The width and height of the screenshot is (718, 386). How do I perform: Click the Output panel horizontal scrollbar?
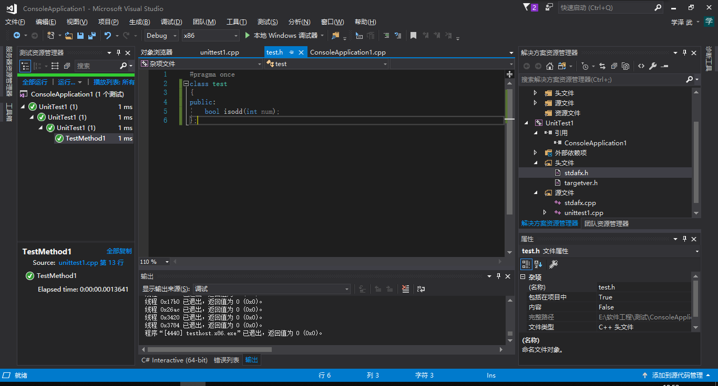coord(210,349)
